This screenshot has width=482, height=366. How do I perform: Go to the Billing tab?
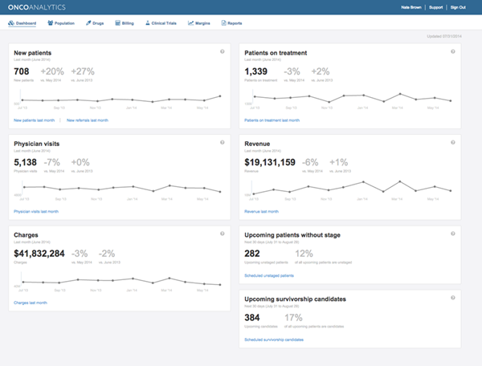point(125,23)
